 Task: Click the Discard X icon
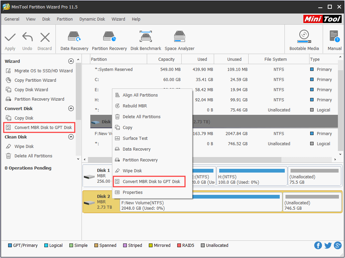tap(45, 37)
